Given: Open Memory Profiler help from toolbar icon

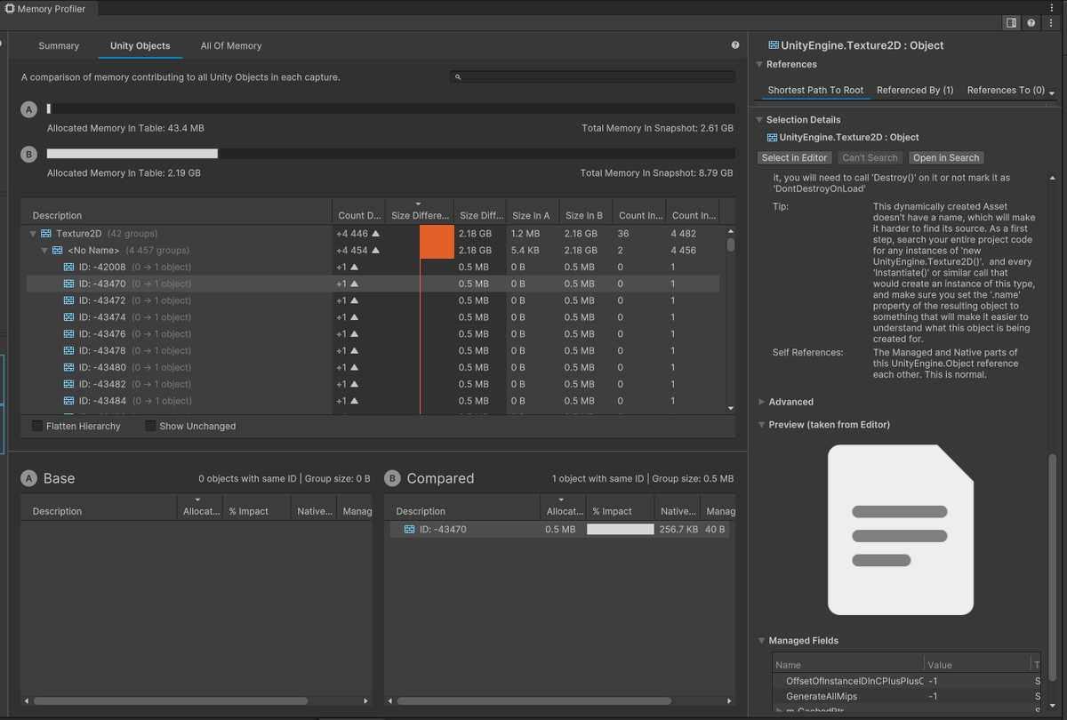Looking at the screenshot, I should click(1031, 23).
